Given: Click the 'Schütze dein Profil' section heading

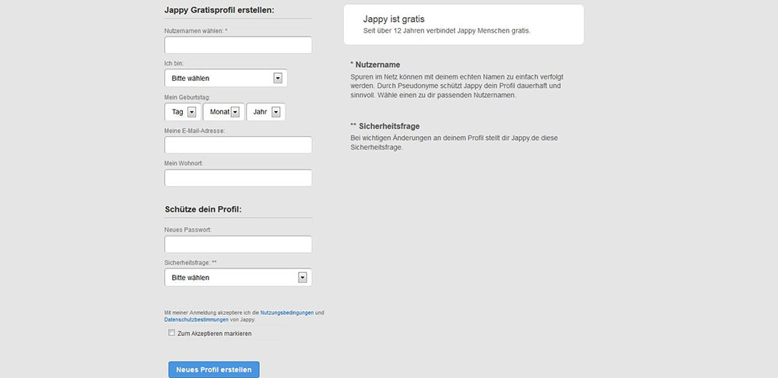Looking at the screenshot, I should [203, 209].
